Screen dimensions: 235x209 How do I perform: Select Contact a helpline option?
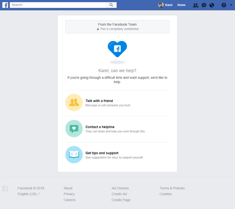pyautogui.click(x=117, y=129)
